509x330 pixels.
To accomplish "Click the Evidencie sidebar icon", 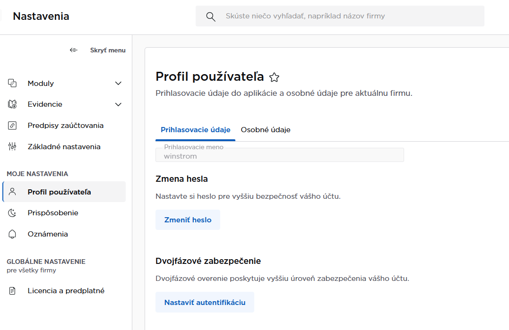I will click(13, 104).
